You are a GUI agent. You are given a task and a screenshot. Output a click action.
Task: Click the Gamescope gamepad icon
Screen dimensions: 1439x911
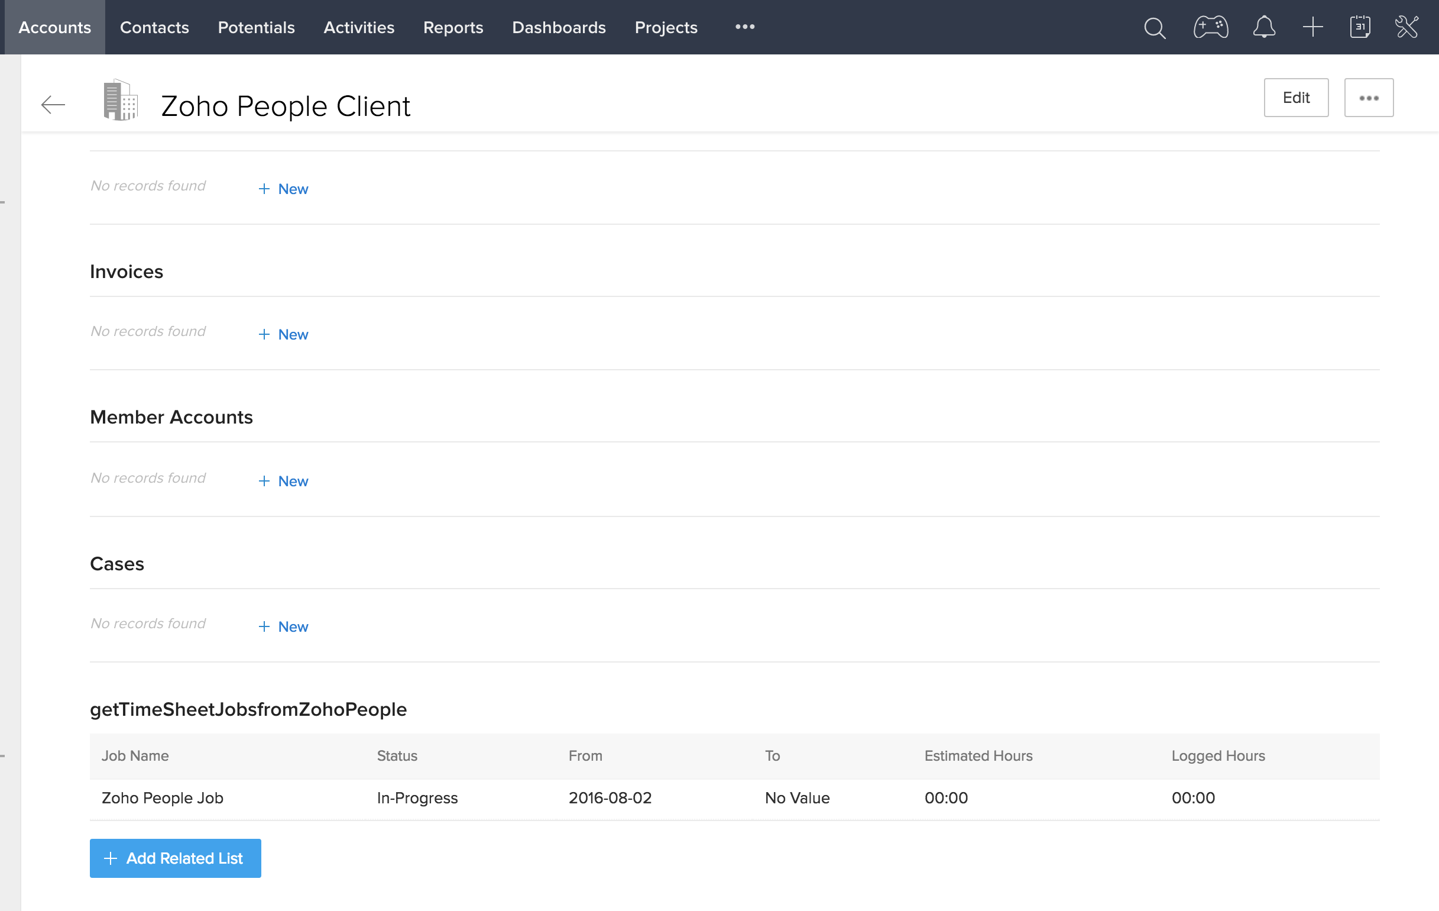click(1210, 27)
